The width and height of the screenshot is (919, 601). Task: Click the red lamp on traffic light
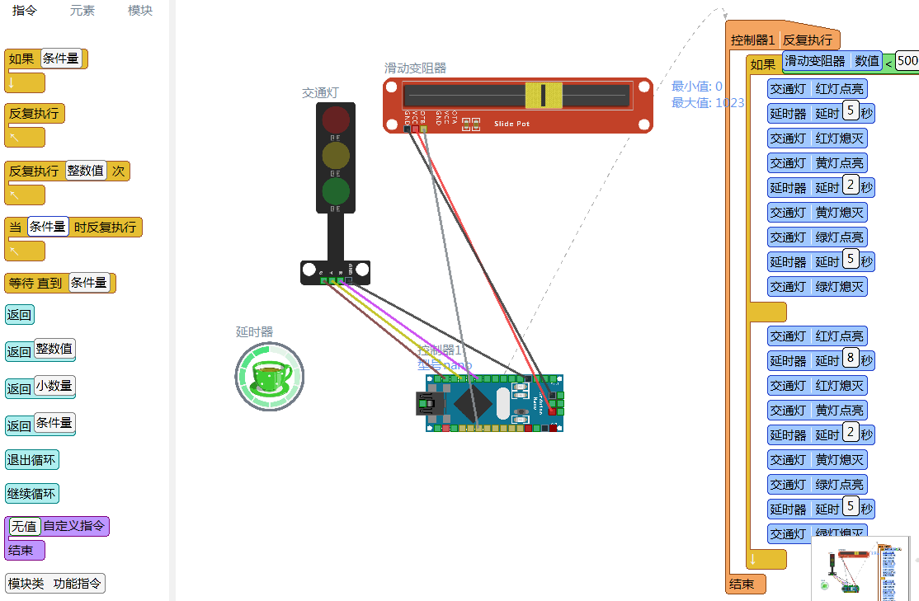pyautogui.click(x=336, y=120)
